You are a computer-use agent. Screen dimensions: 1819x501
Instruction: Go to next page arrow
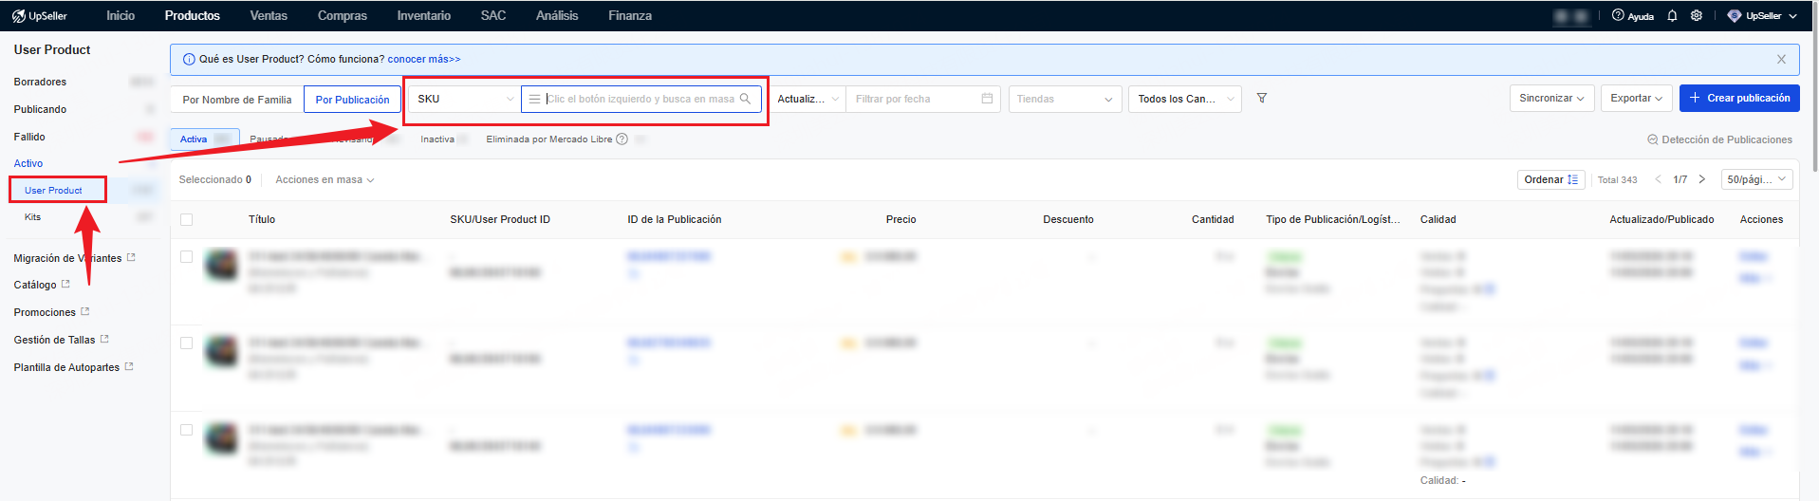click(x=1702, y=179)
